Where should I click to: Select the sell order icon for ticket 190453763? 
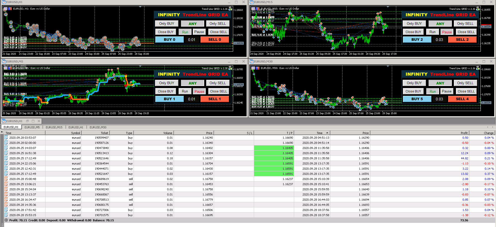6,184
